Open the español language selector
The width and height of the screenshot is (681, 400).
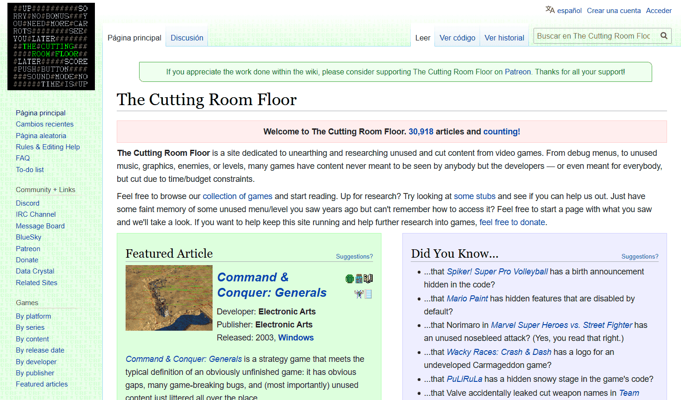coord(569,10)
